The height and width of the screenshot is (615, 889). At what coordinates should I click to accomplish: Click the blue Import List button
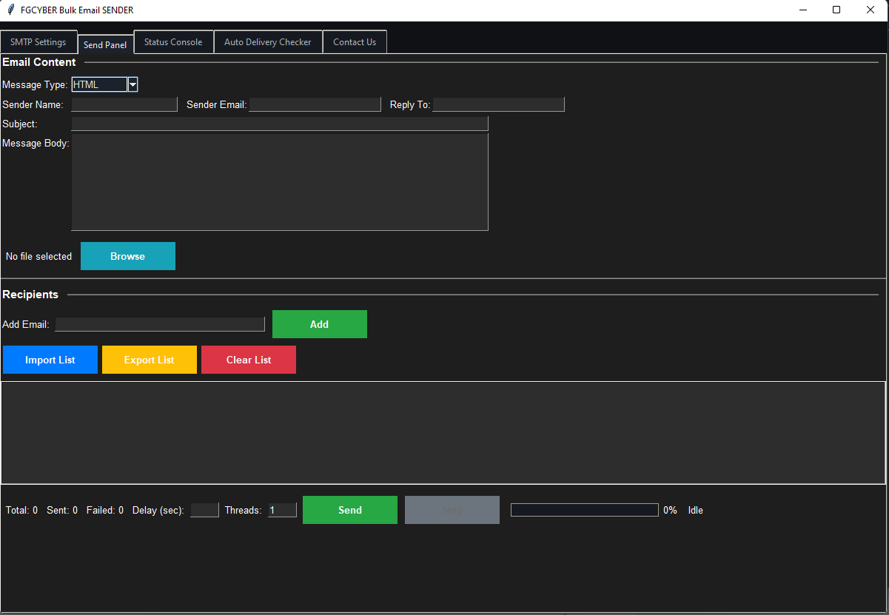point(50,360)
